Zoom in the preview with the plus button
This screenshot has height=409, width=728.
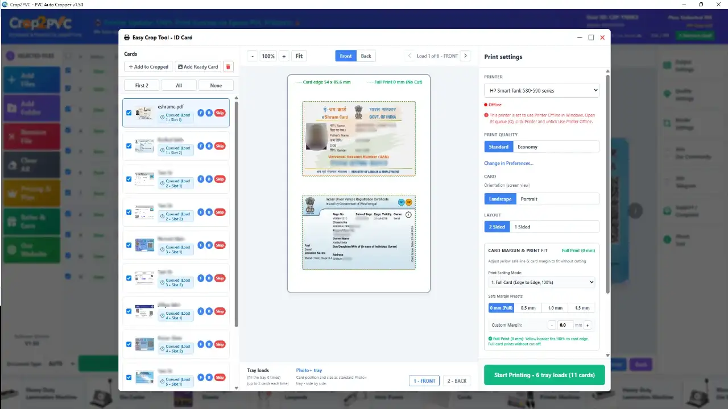283,56
